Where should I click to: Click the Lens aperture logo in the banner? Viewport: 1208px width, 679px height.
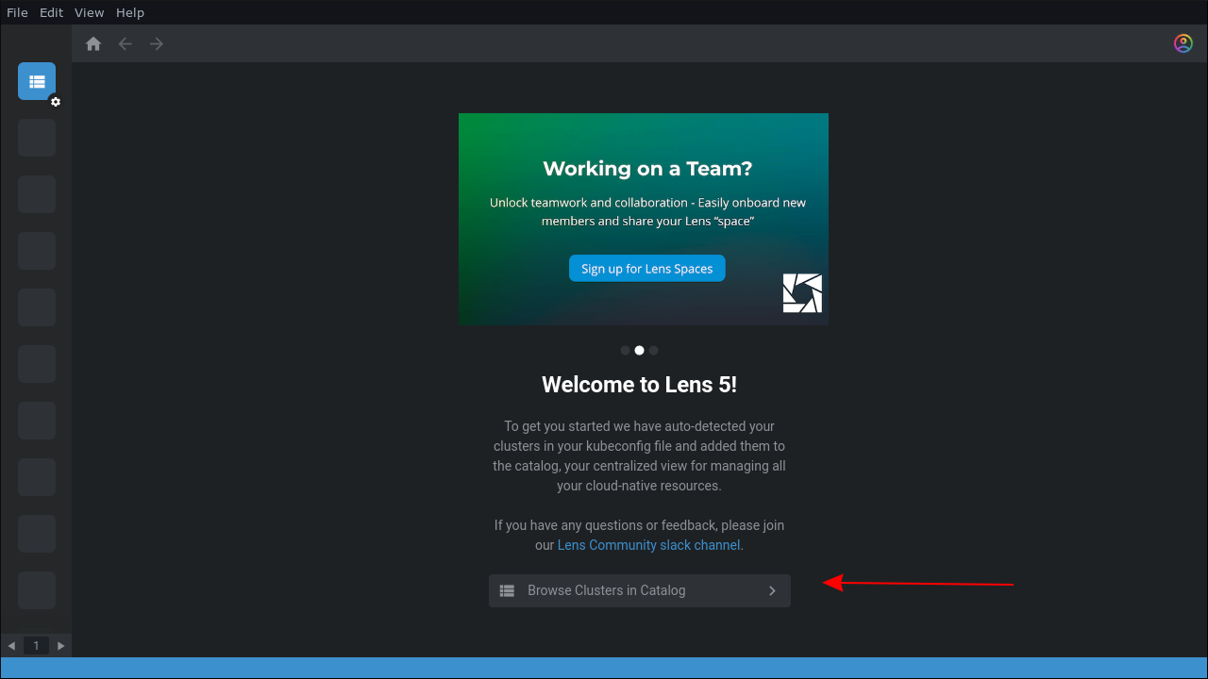tap(802, 293)
